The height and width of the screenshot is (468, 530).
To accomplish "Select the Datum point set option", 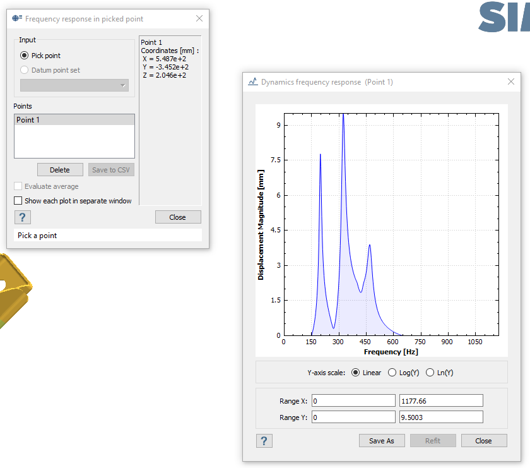I will pyautogui.click(x=25, y=70).
